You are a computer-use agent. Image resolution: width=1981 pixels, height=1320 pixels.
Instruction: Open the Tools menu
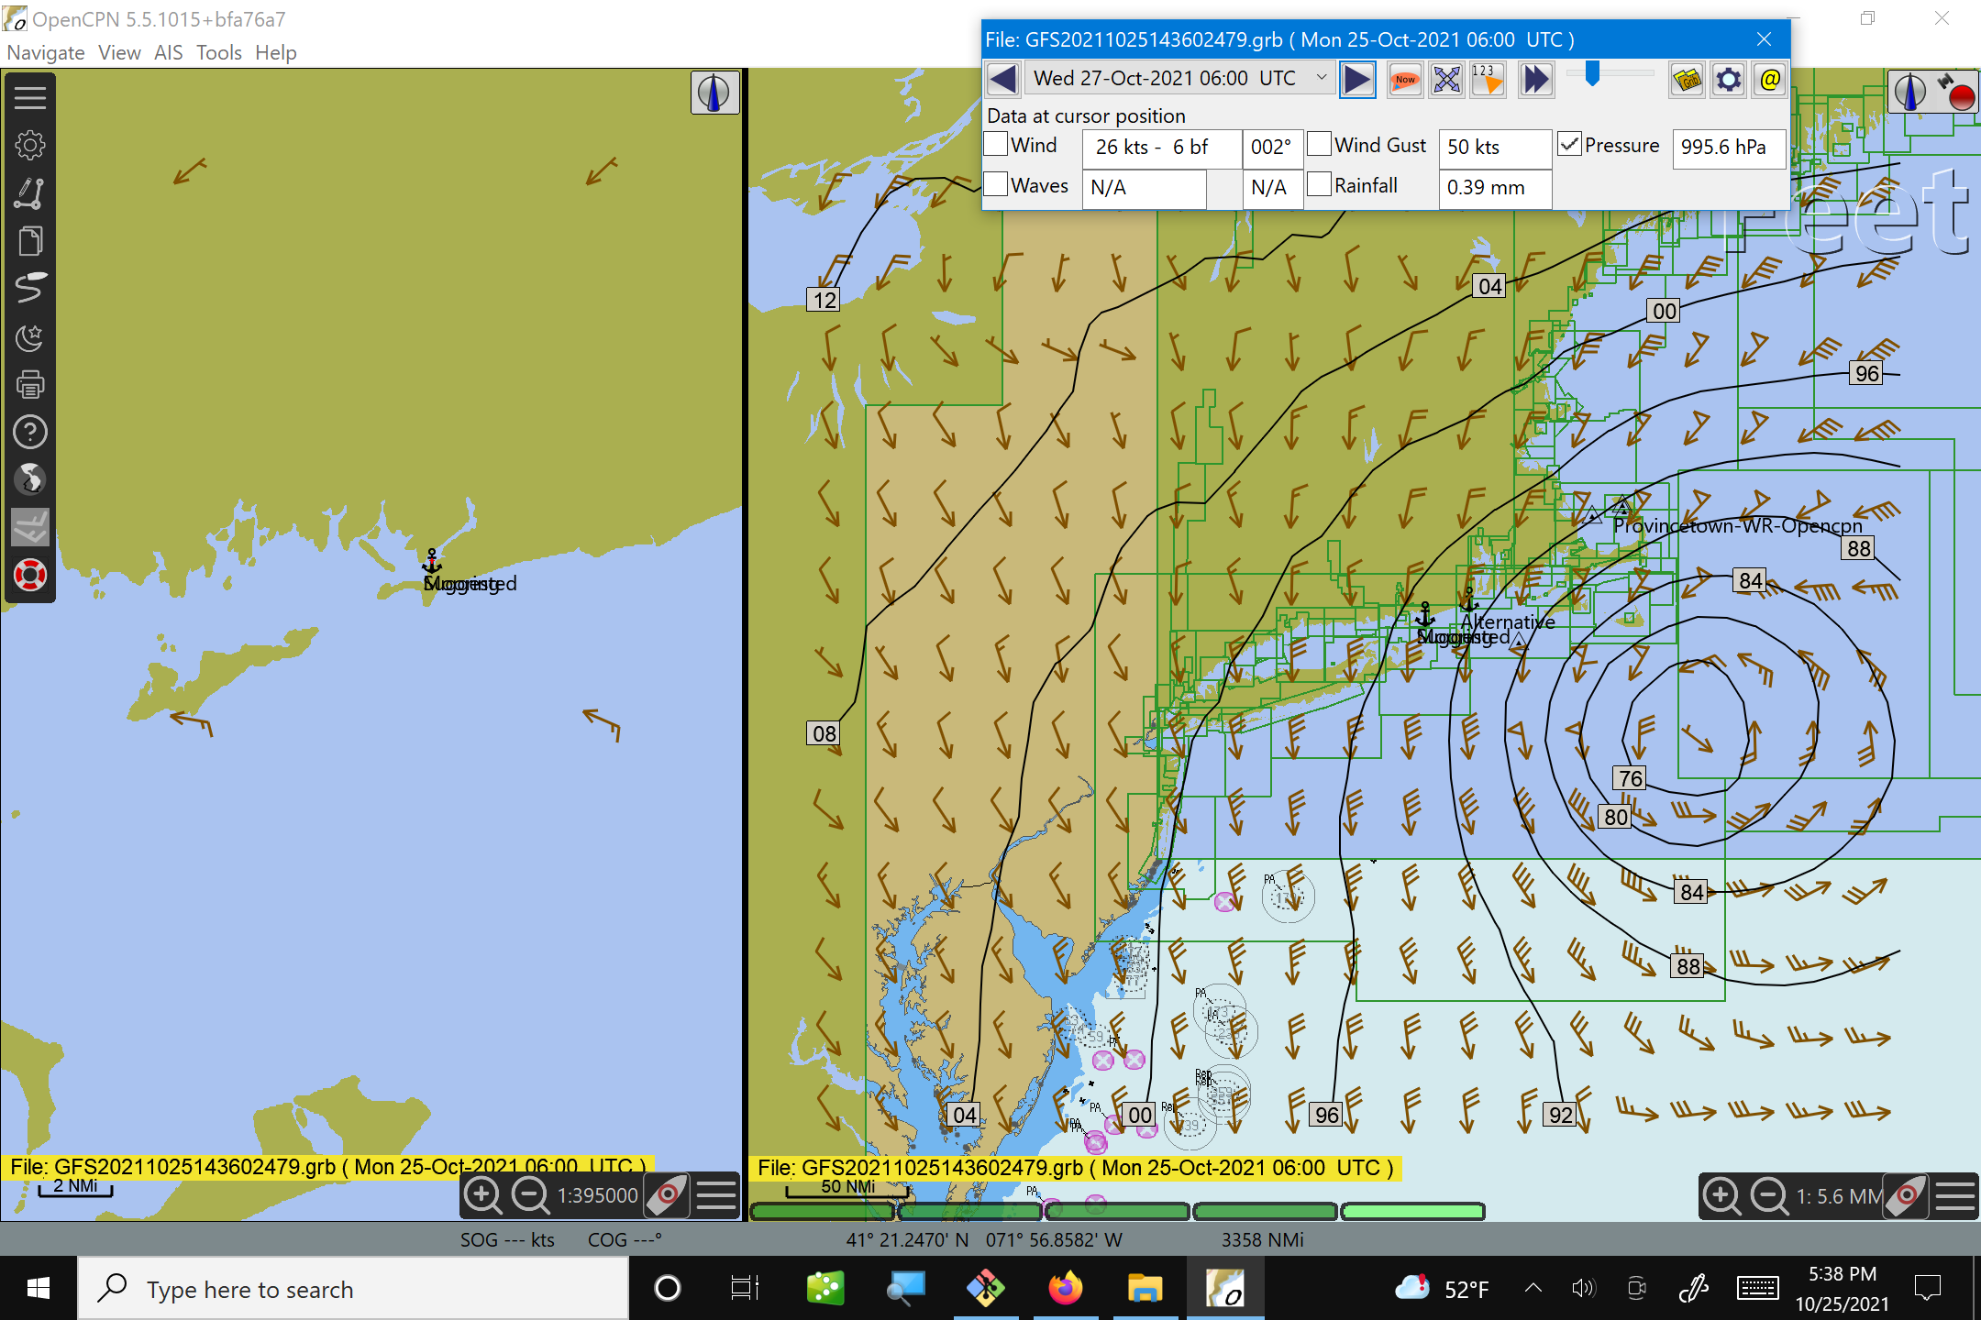click(218, 52)
